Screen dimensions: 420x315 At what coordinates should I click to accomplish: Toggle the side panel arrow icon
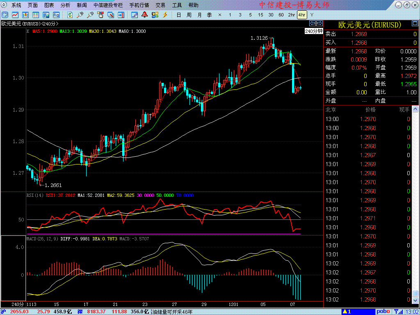click(121, 15)
